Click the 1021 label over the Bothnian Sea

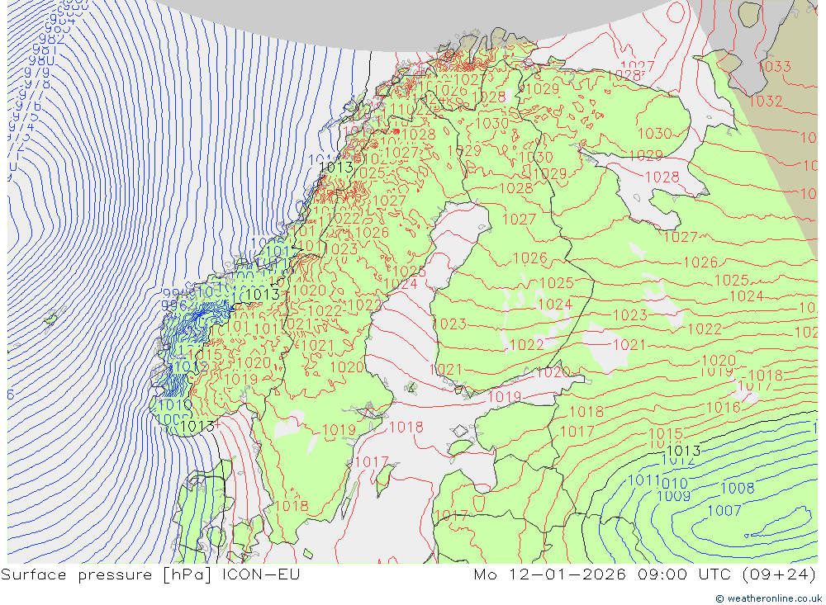(446, 370)
